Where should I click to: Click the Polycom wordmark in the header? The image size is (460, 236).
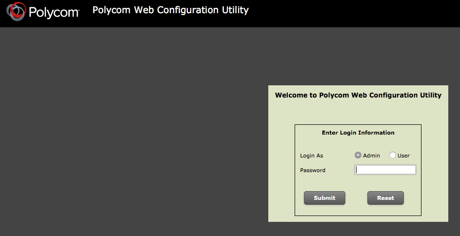(54, 12)
